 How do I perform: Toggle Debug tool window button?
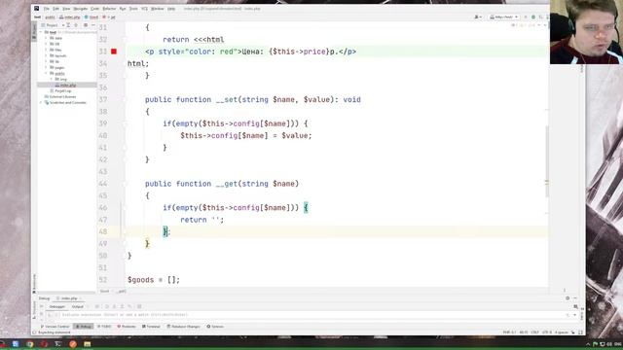[x=84, y=327]
